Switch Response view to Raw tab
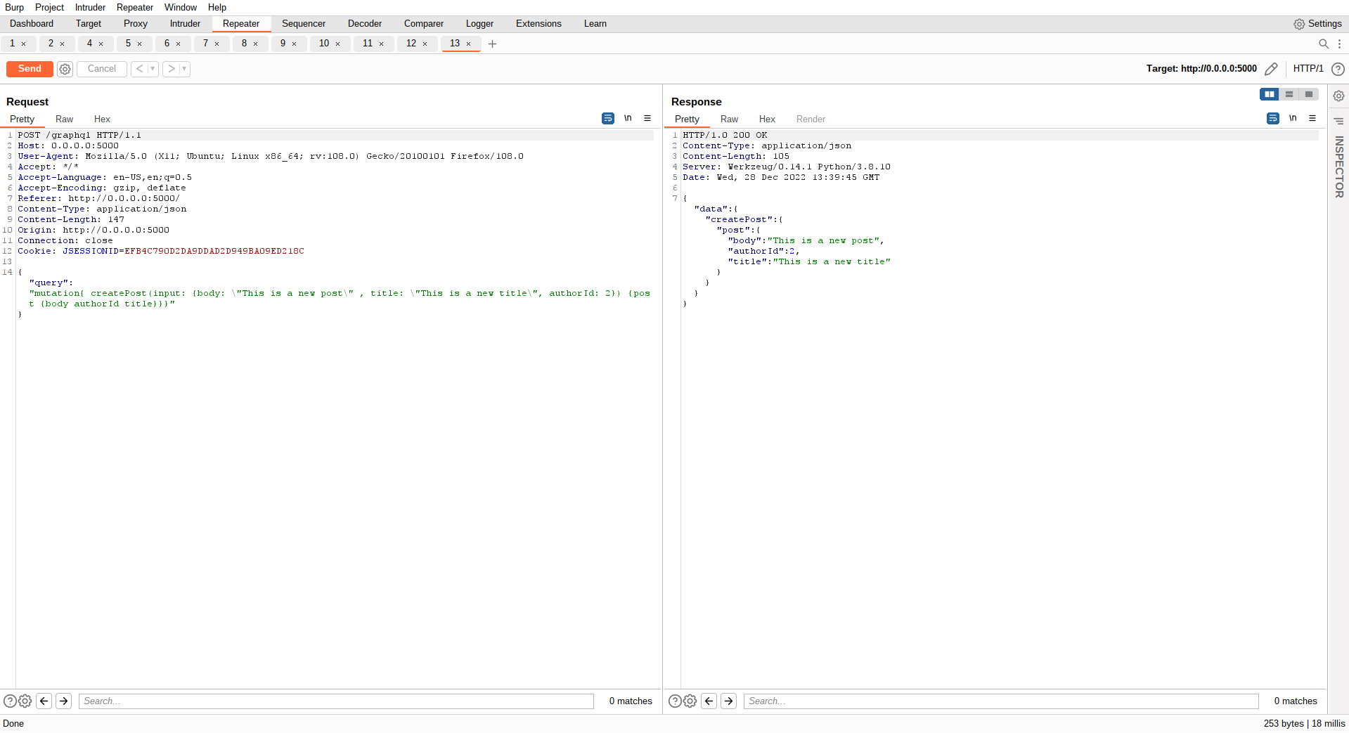 [729, 119]
